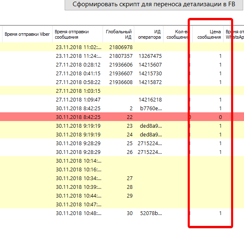Select row with operator ID 13267475
The height and width of the screenshot is (250, 244).
click(x=122, y=56)
